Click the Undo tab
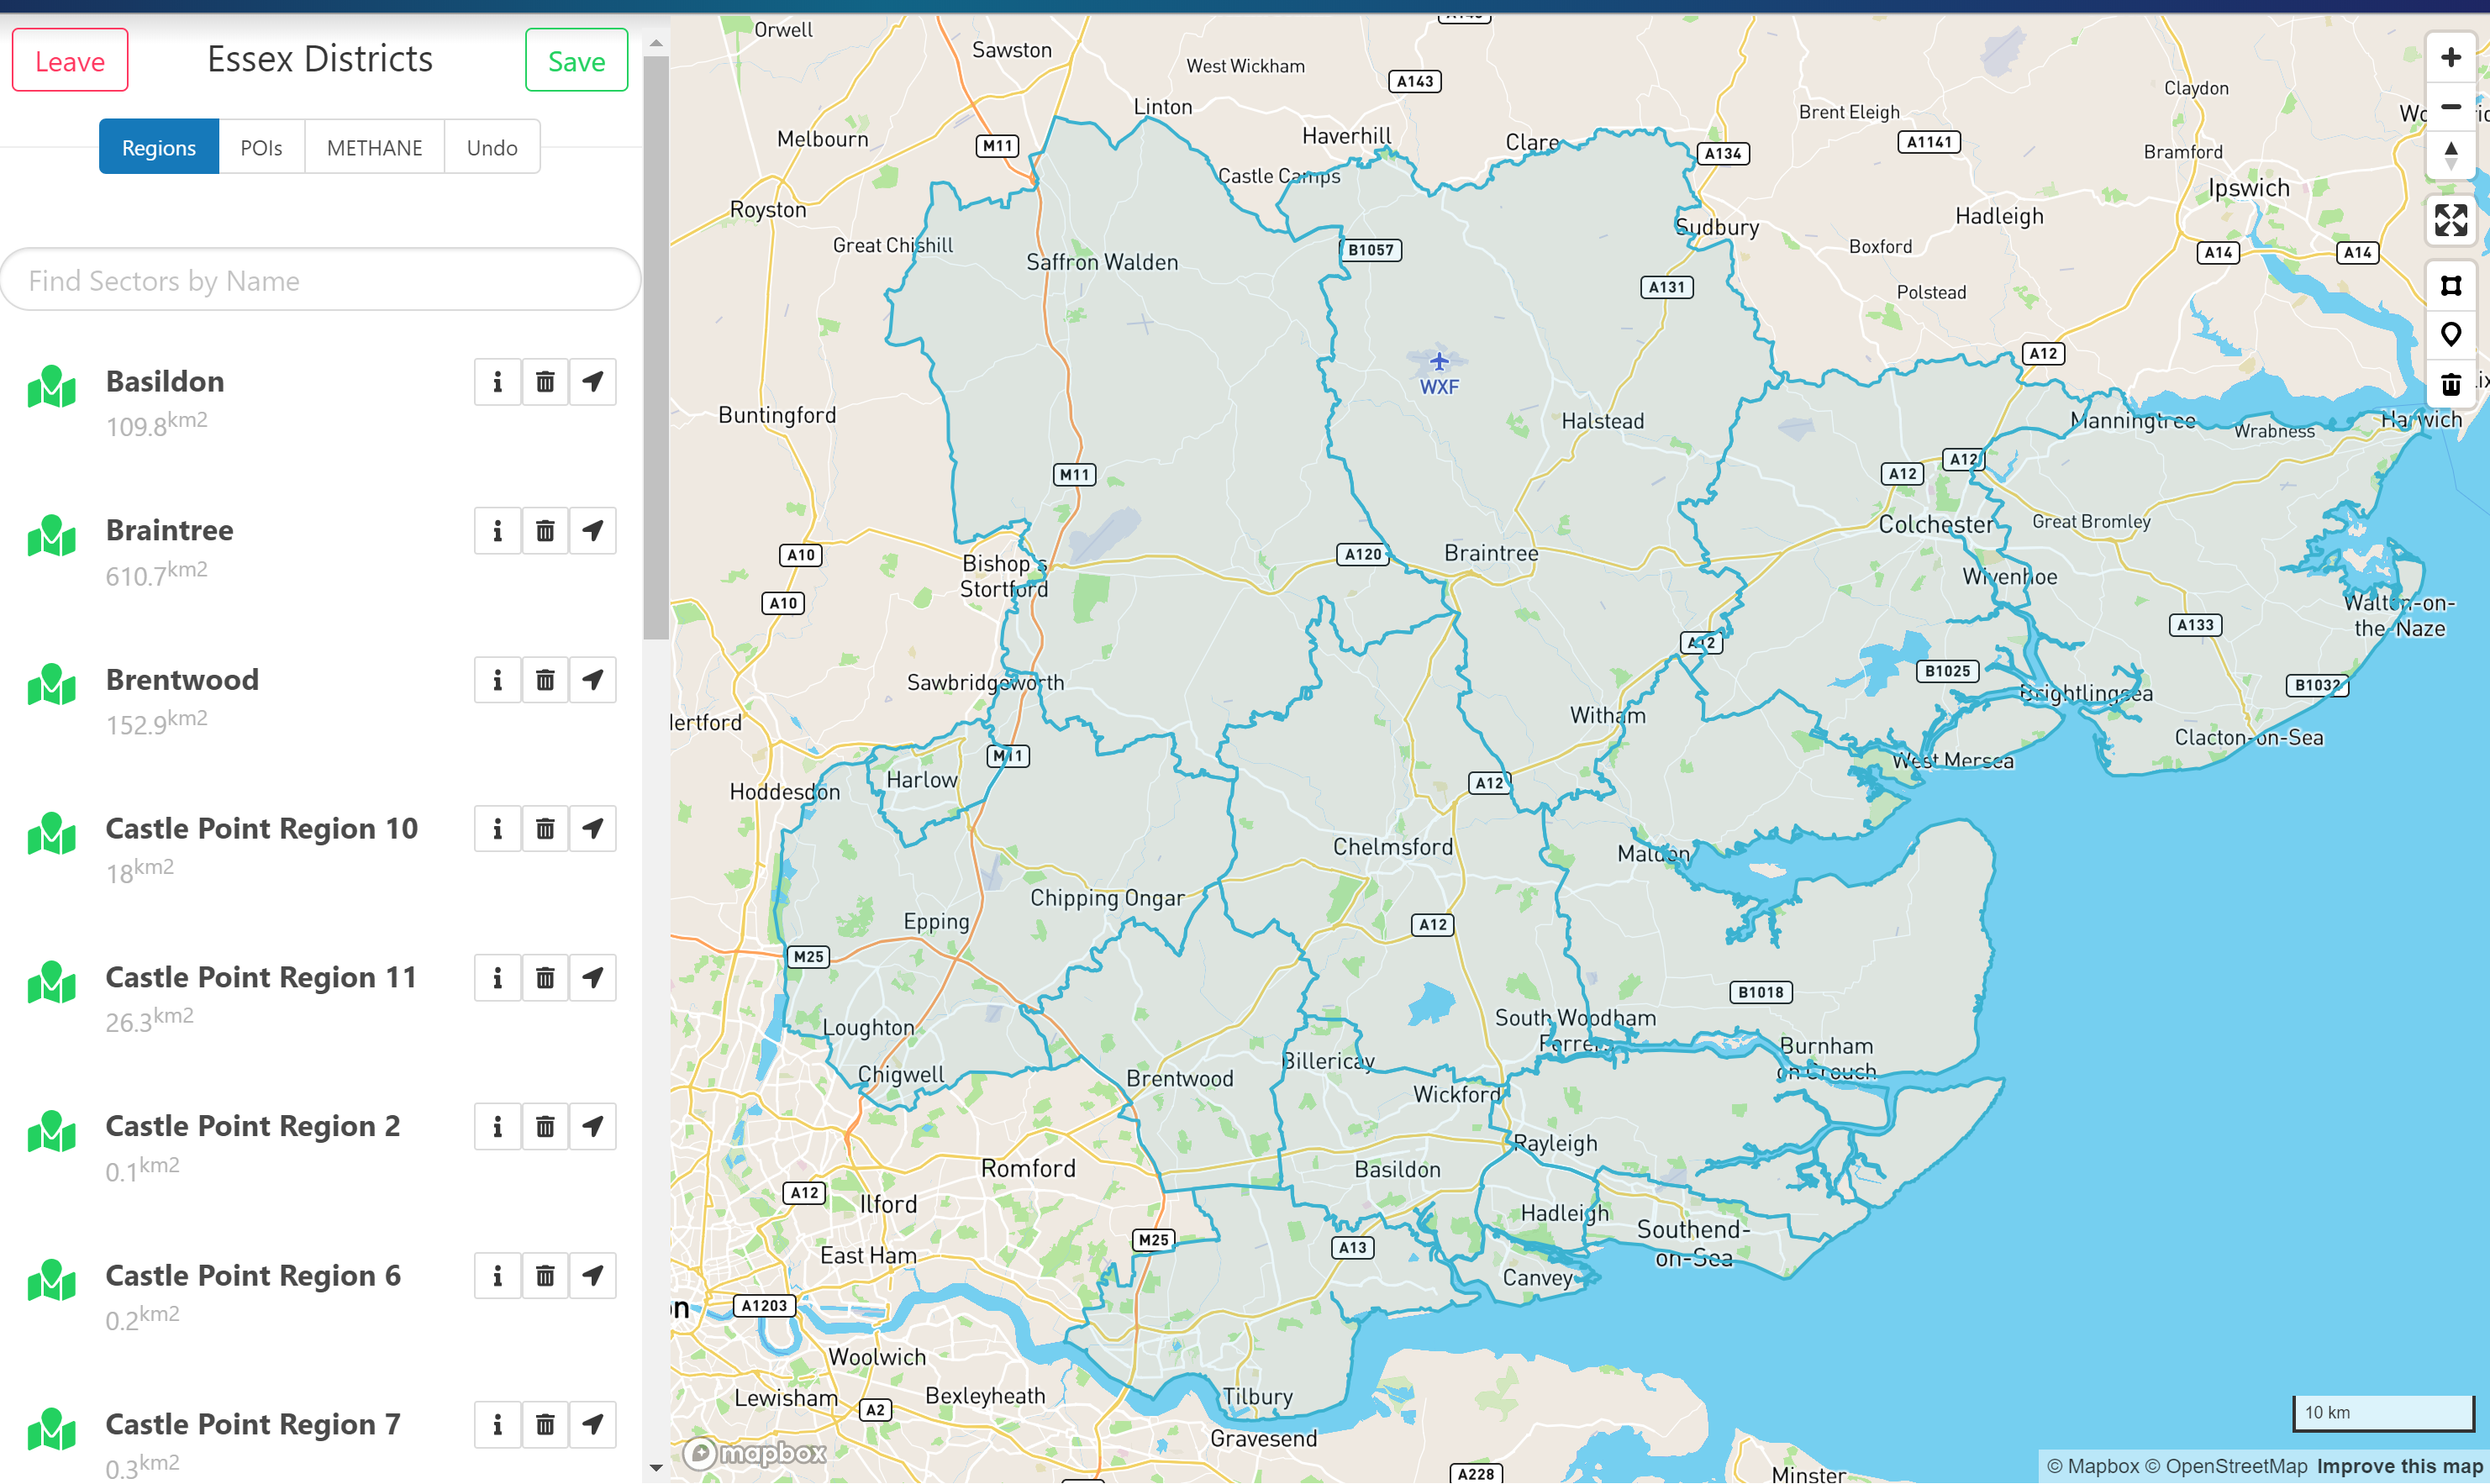 [x=492, y=148]
